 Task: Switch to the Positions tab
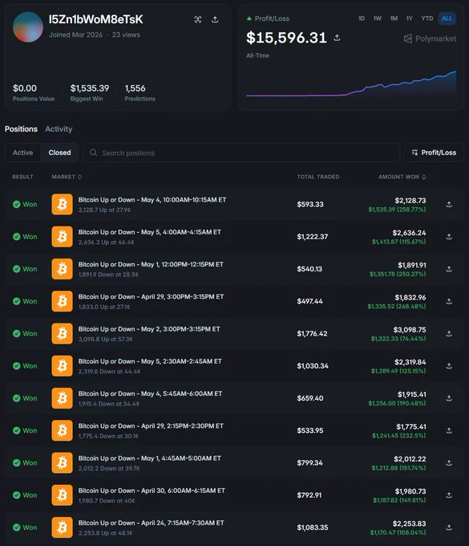coord(21,128)
